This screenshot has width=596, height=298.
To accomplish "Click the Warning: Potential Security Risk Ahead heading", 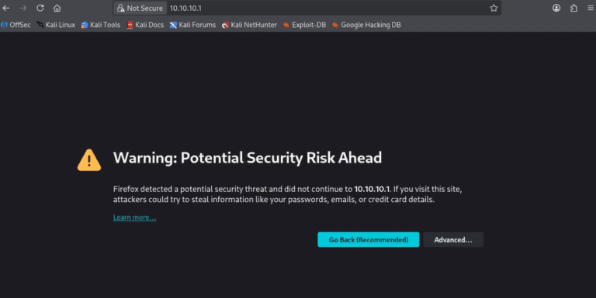I will [x=248, y=158].
